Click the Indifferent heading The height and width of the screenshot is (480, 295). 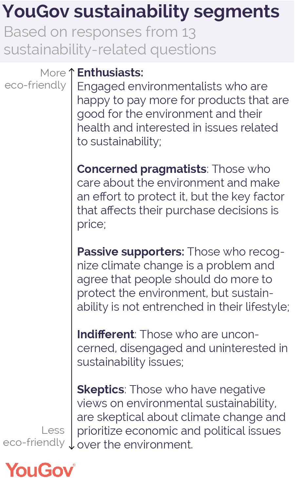(x=106, y=334)
